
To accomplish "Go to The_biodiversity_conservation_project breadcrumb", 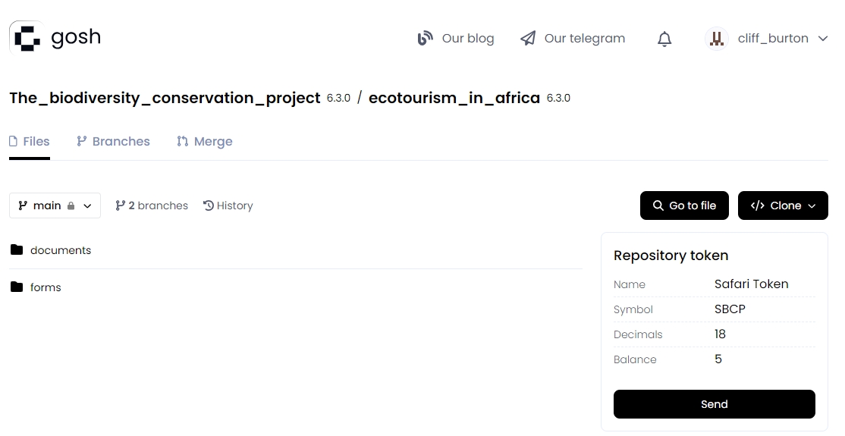I will [165, 98].
